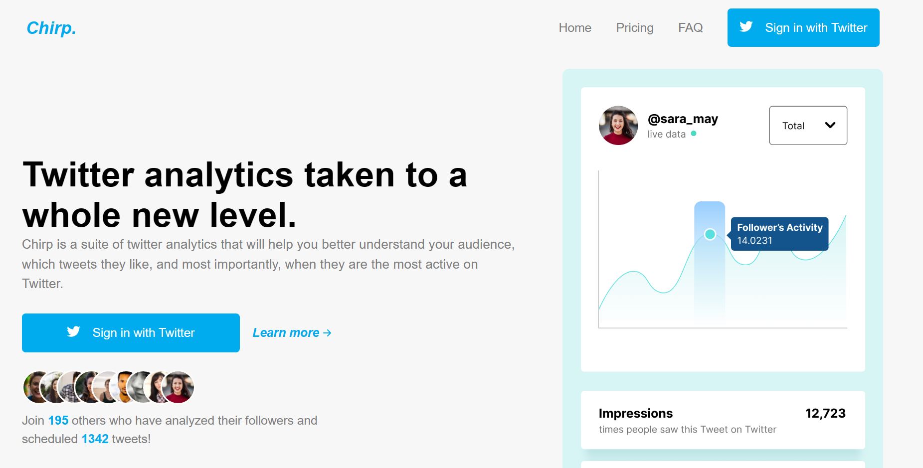
Task: Go to the Pricing page
Action: [x=634, y=27]
